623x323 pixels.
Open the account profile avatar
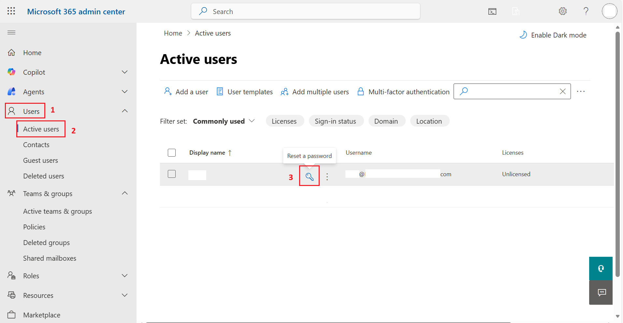(x=610, y=11)
